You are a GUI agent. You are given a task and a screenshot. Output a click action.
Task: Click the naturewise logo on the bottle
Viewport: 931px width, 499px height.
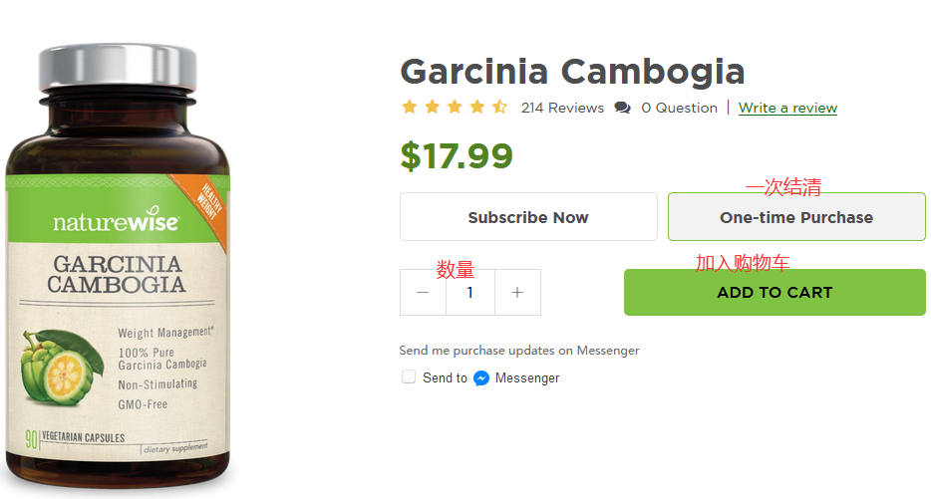116,222
